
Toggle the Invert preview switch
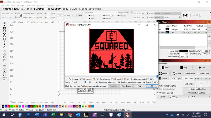(x=144, y=82)
